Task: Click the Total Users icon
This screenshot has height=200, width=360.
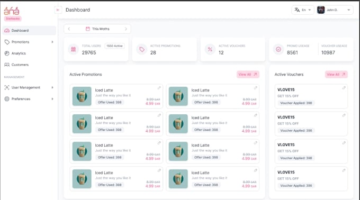Action: tap(73, 49)
